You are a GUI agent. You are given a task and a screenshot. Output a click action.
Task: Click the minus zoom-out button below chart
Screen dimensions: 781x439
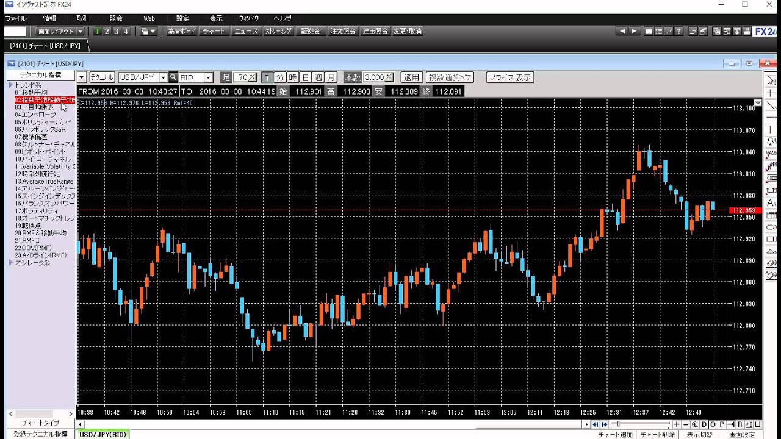[x=686, y=424]
